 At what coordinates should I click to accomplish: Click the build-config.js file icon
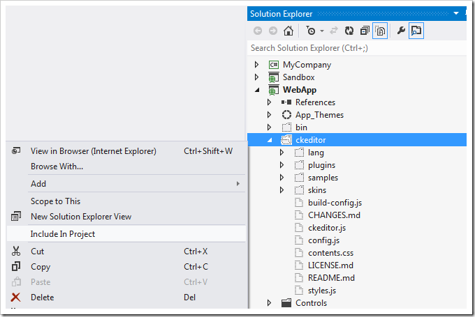click(x=299, y=203)
